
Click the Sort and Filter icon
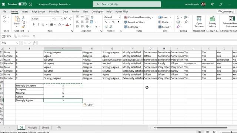[x=186, y=17]
